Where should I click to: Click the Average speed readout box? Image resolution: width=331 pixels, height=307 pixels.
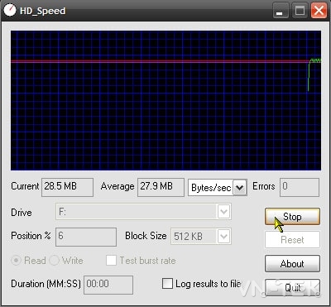point(161,187)
